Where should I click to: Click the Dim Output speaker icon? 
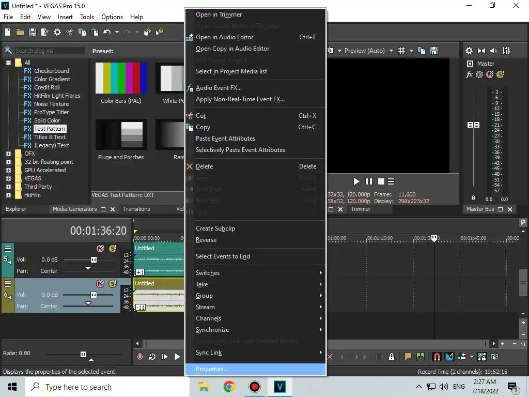(493, 51)
